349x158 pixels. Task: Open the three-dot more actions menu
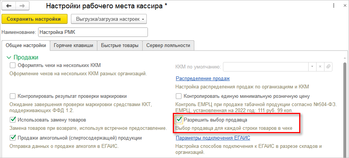tap(333, 6)
